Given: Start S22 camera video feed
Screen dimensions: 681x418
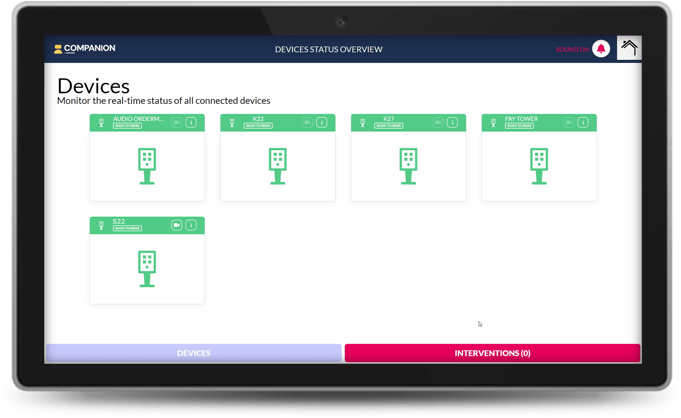Looking at the screenshot, I should tap(177, 225).
